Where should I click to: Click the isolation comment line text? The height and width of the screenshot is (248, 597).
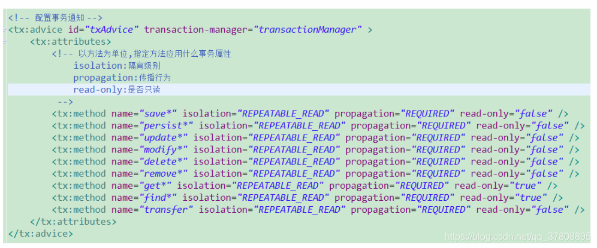pos(117,66)
